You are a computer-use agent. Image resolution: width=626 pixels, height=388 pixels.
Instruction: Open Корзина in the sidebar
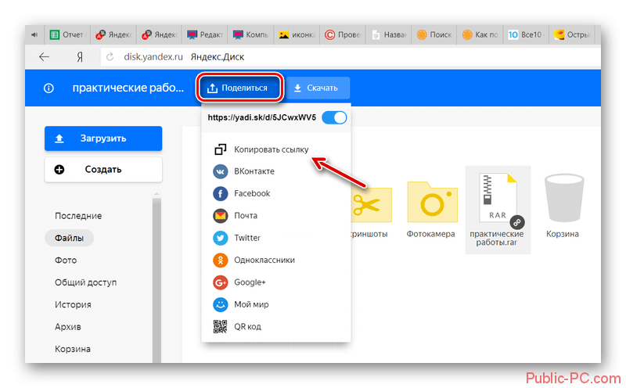(72, 349)
